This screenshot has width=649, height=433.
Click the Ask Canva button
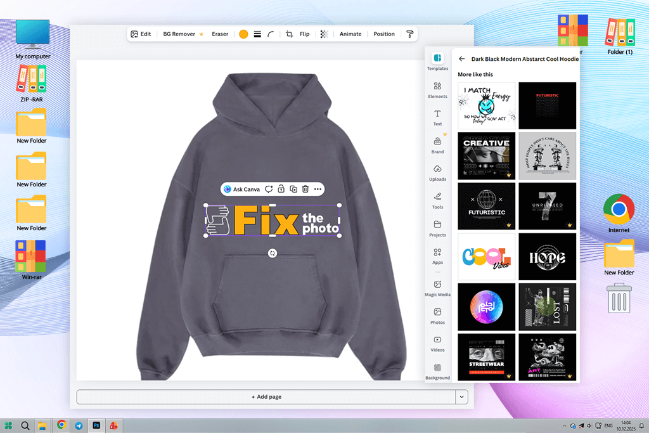tap(242, 189)
